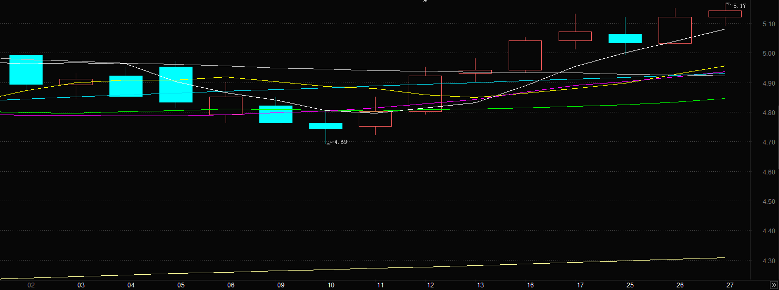Click the 11 date label on axis
Image resolution: width=779 pixels, height=290 pixels.
pos(381,285)
